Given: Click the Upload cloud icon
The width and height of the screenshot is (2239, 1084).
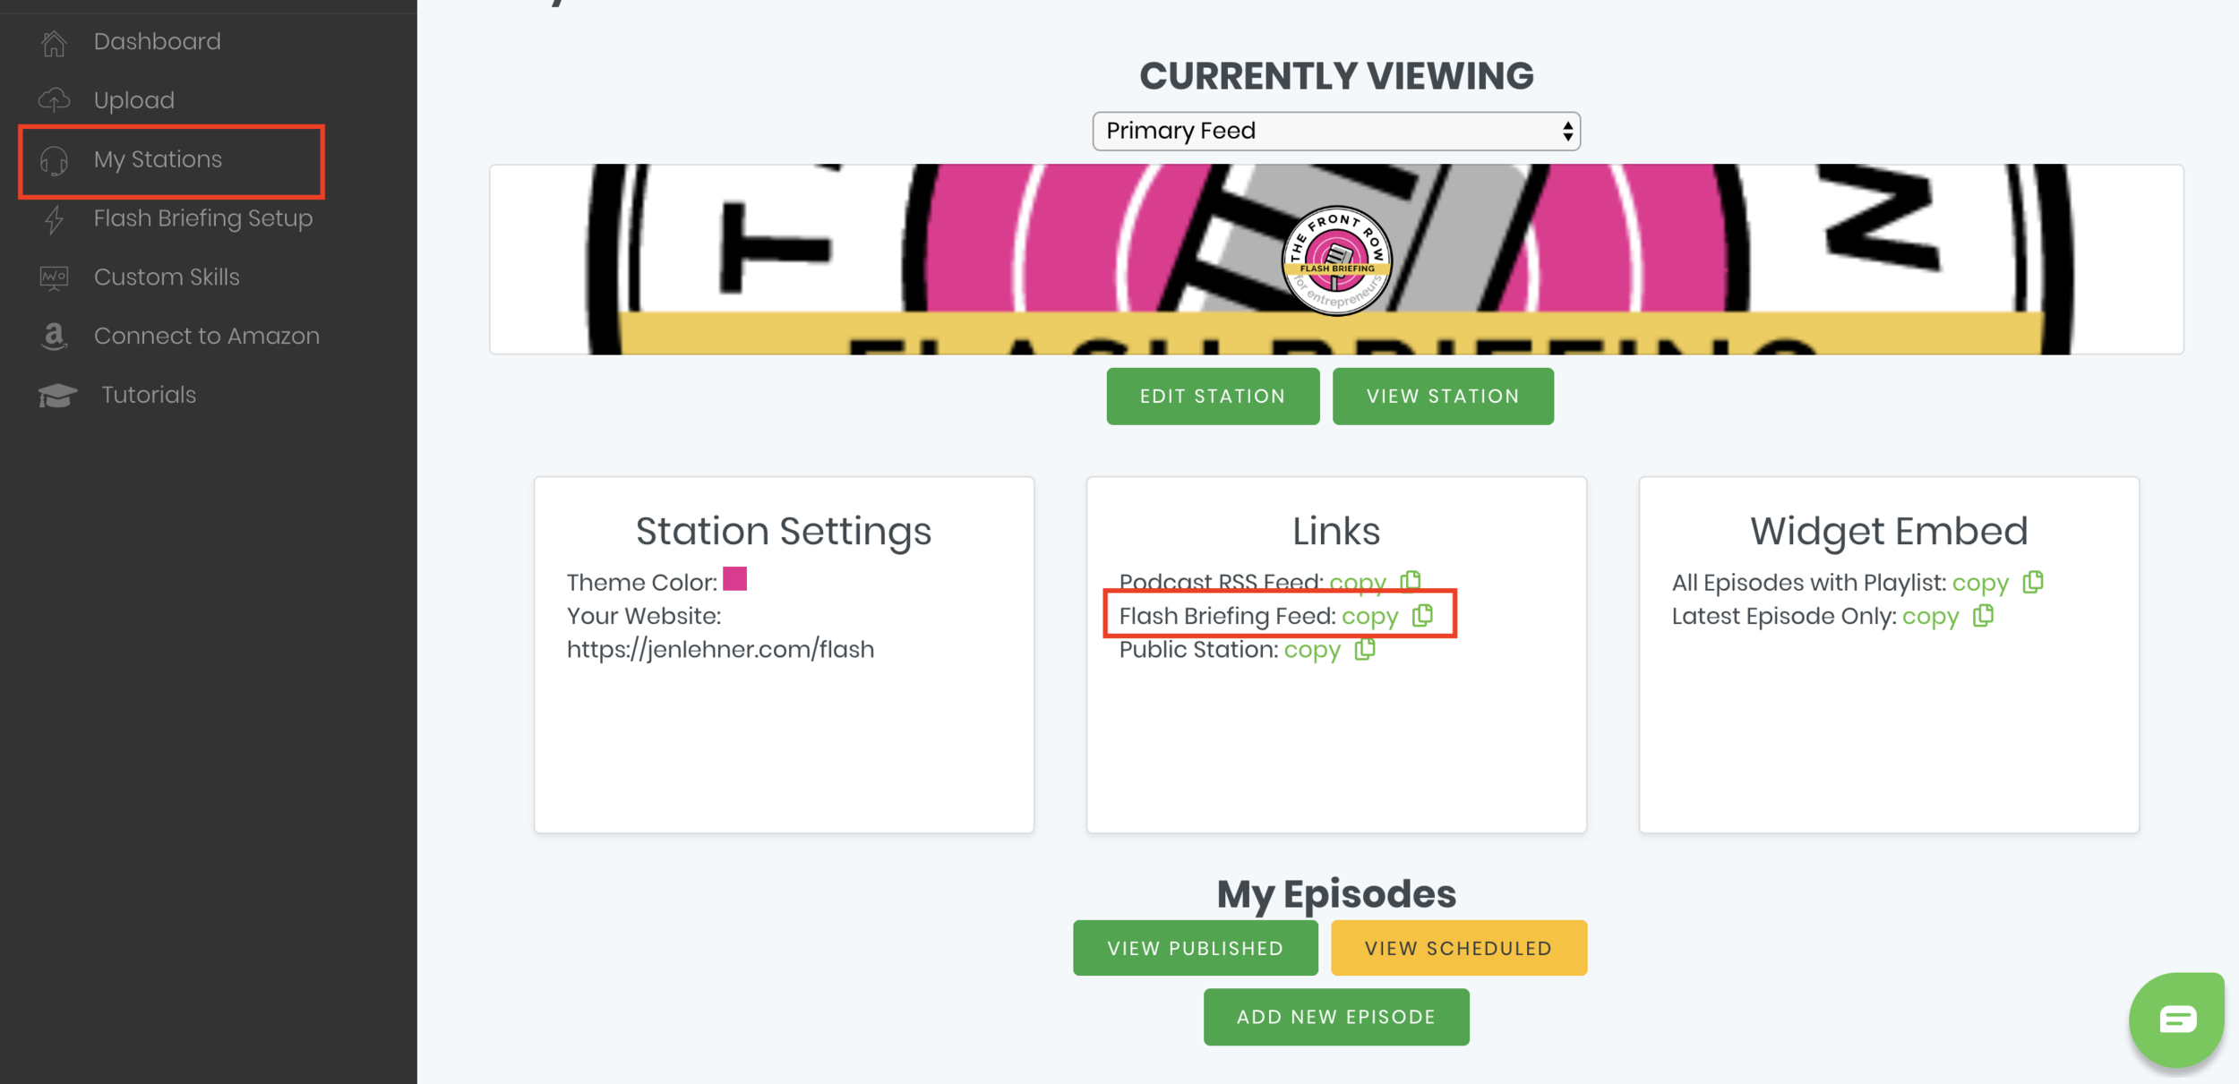Looking at the screenshot, I should pyautogui.click(x=55, y=100).
